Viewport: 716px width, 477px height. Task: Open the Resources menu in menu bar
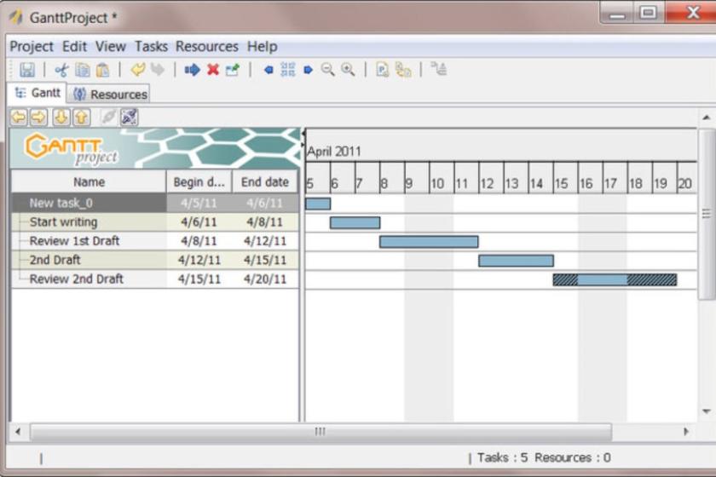click(x=207, y=47)
